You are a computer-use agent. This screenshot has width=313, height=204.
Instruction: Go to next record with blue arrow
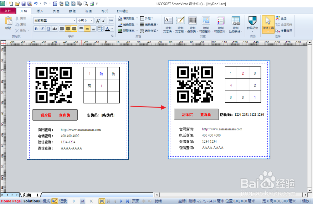[121, 201]
